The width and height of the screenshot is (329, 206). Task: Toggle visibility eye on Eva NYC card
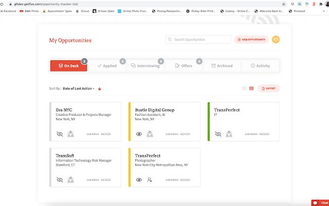point(60,134)
